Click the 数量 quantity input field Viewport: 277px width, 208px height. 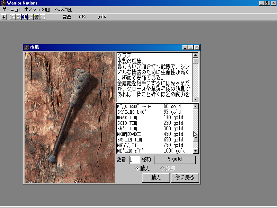coord(134,160)
